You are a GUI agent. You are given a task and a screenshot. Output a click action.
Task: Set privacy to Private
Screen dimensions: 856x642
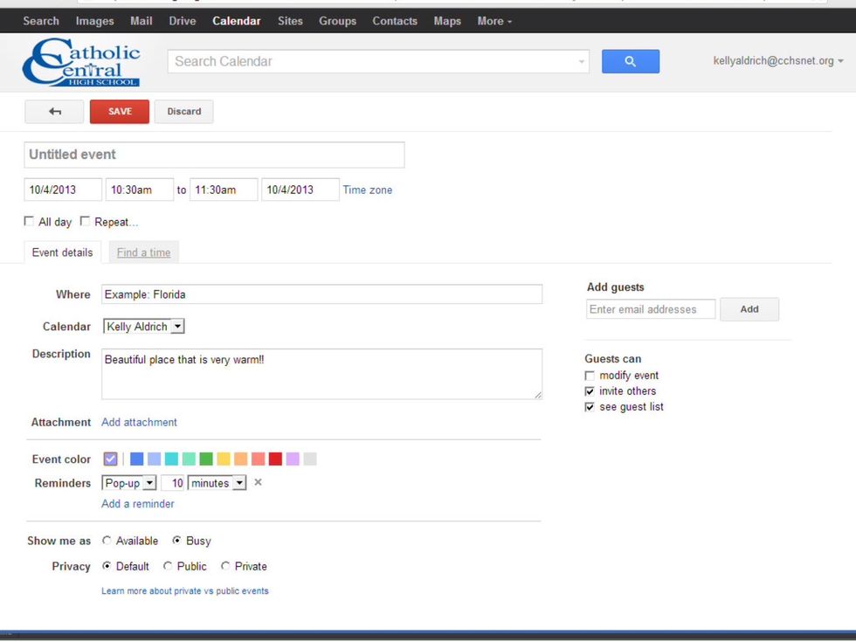coord(225,566)
